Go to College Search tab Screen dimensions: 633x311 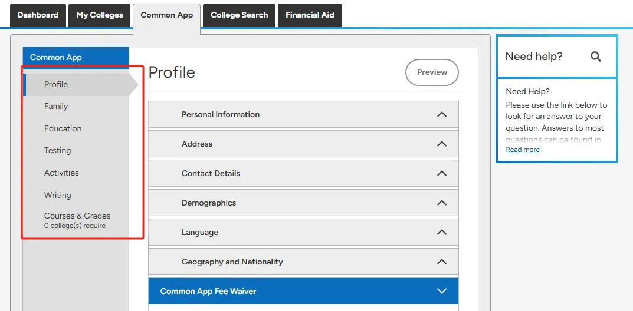[239, 15]
